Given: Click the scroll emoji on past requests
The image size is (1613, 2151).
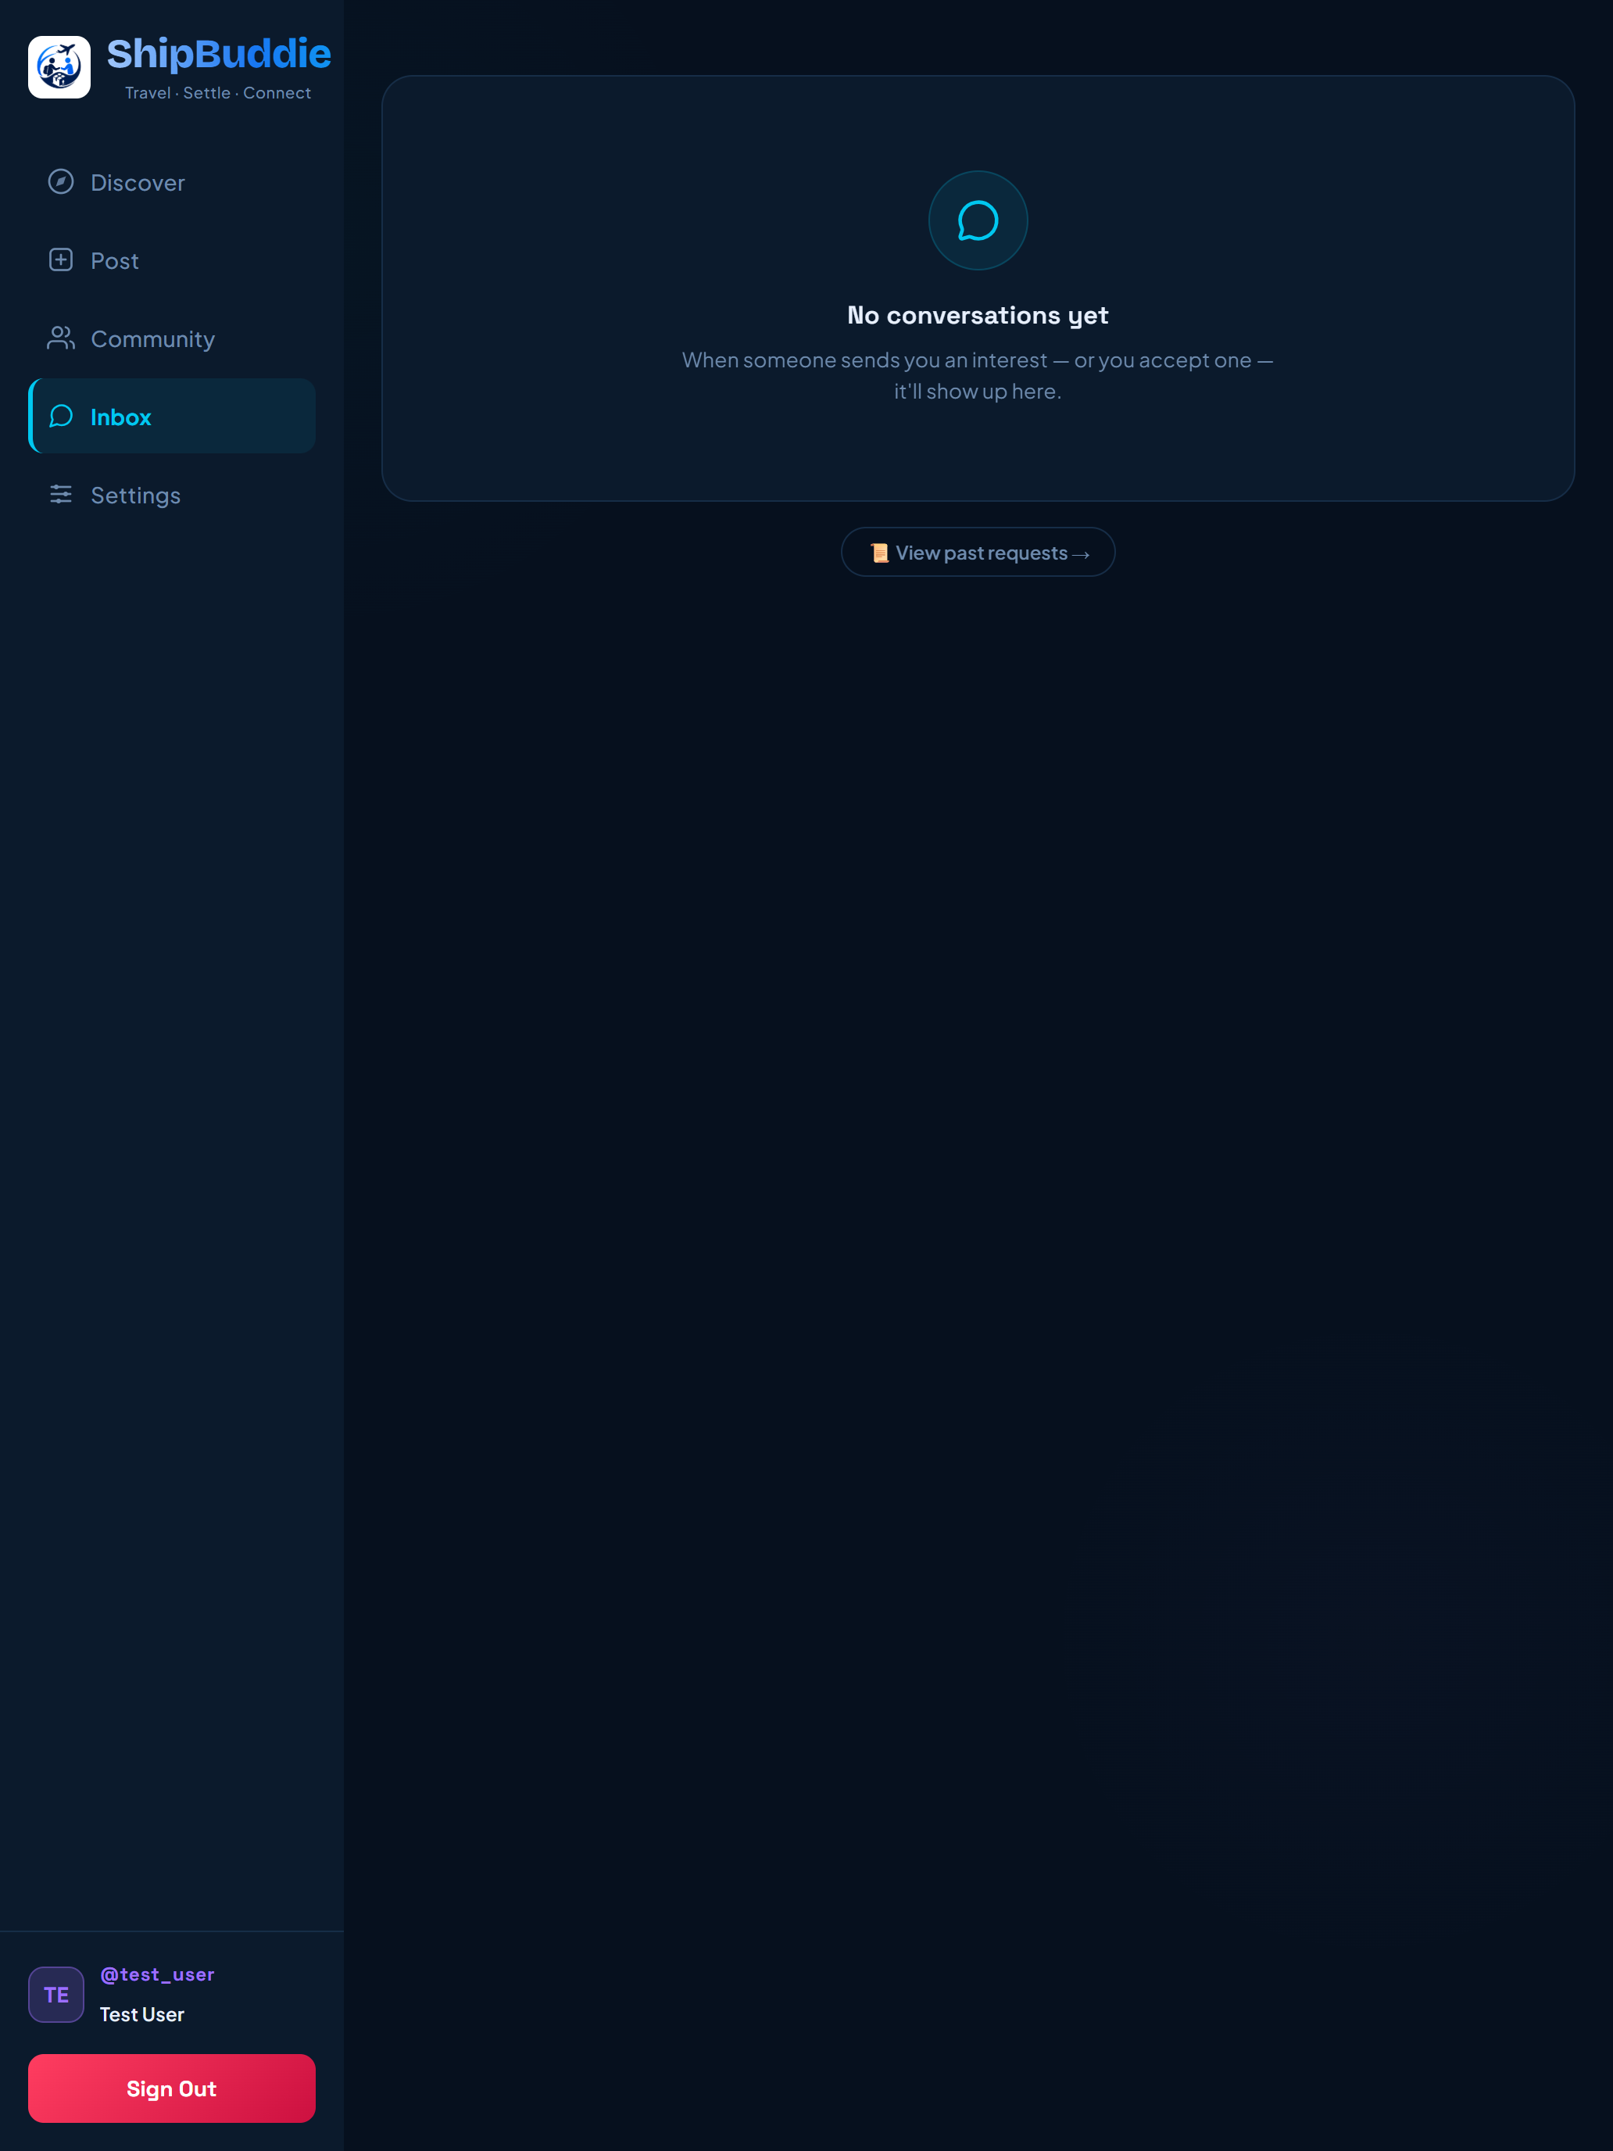Looking at the screenshot, I should [x=879, y=553].
